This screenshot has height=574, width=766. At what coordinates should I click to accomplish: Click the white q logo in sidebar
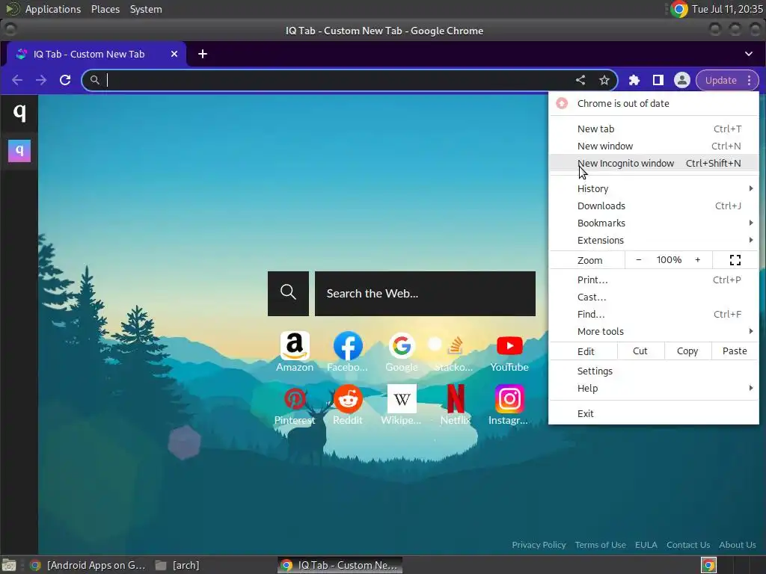pos(19,112)
